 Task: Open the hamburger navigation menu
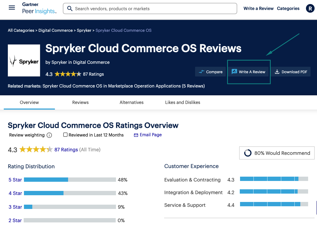pyautogui.click(x=12, y=8)
